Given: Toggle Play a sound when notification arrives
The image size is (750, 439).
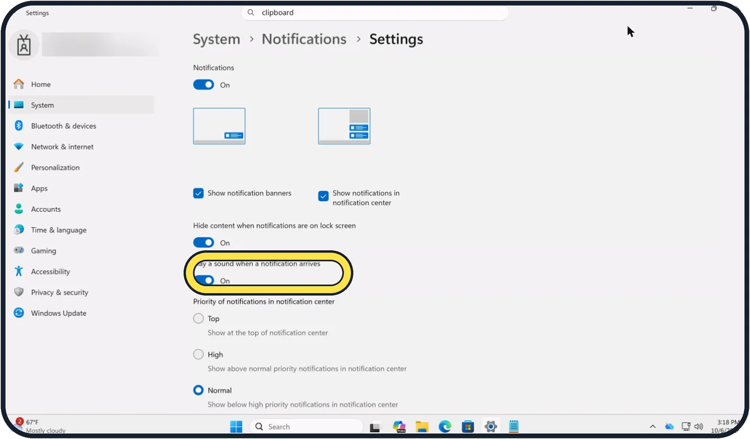Looking at the screenshot, I should (x=203, y=281).
